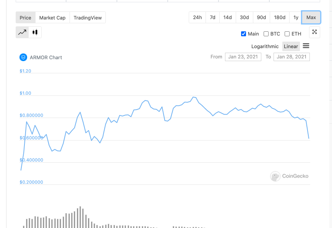332x228 pixels.
Task: Set chart range to 24h
Action: 197,18
